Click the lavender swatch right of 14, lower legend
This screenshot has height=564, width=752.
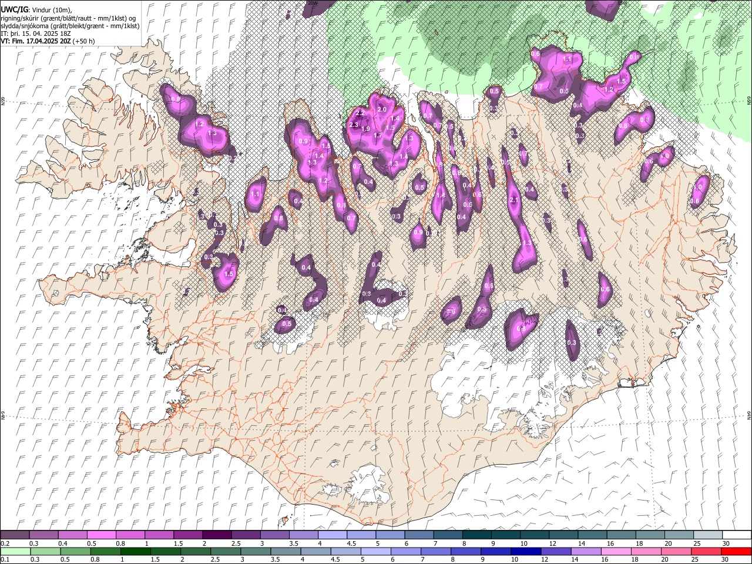click(x=585, y=552)
